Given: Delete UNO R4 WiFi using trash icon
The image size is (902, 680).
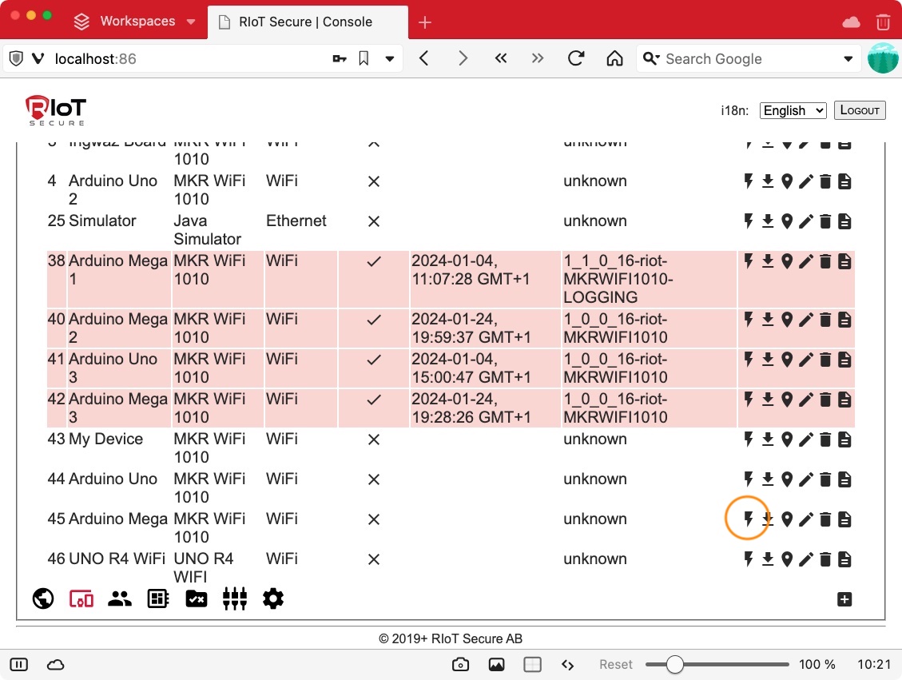Looking at the screenshot, I should click(825, 559).
